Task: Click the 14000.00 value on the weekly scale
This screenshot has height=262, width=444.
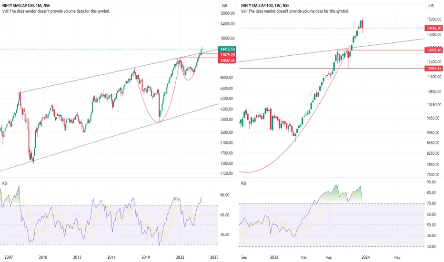Action: pyautogui.click(x=434, y=35)
